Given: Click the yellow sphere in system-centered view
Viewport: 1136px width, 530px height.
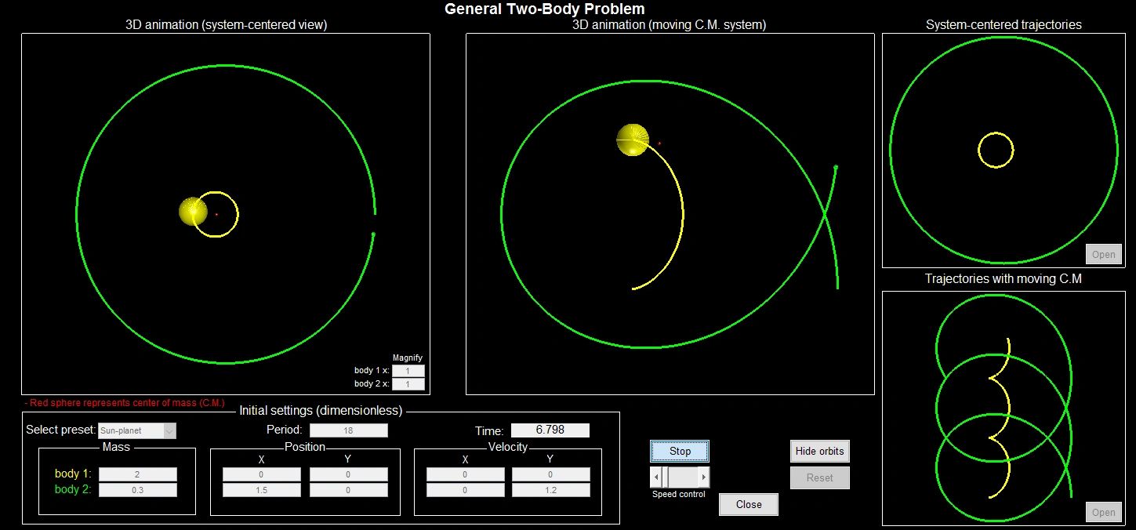Looking at the screenshot, I should coord(192,211).
